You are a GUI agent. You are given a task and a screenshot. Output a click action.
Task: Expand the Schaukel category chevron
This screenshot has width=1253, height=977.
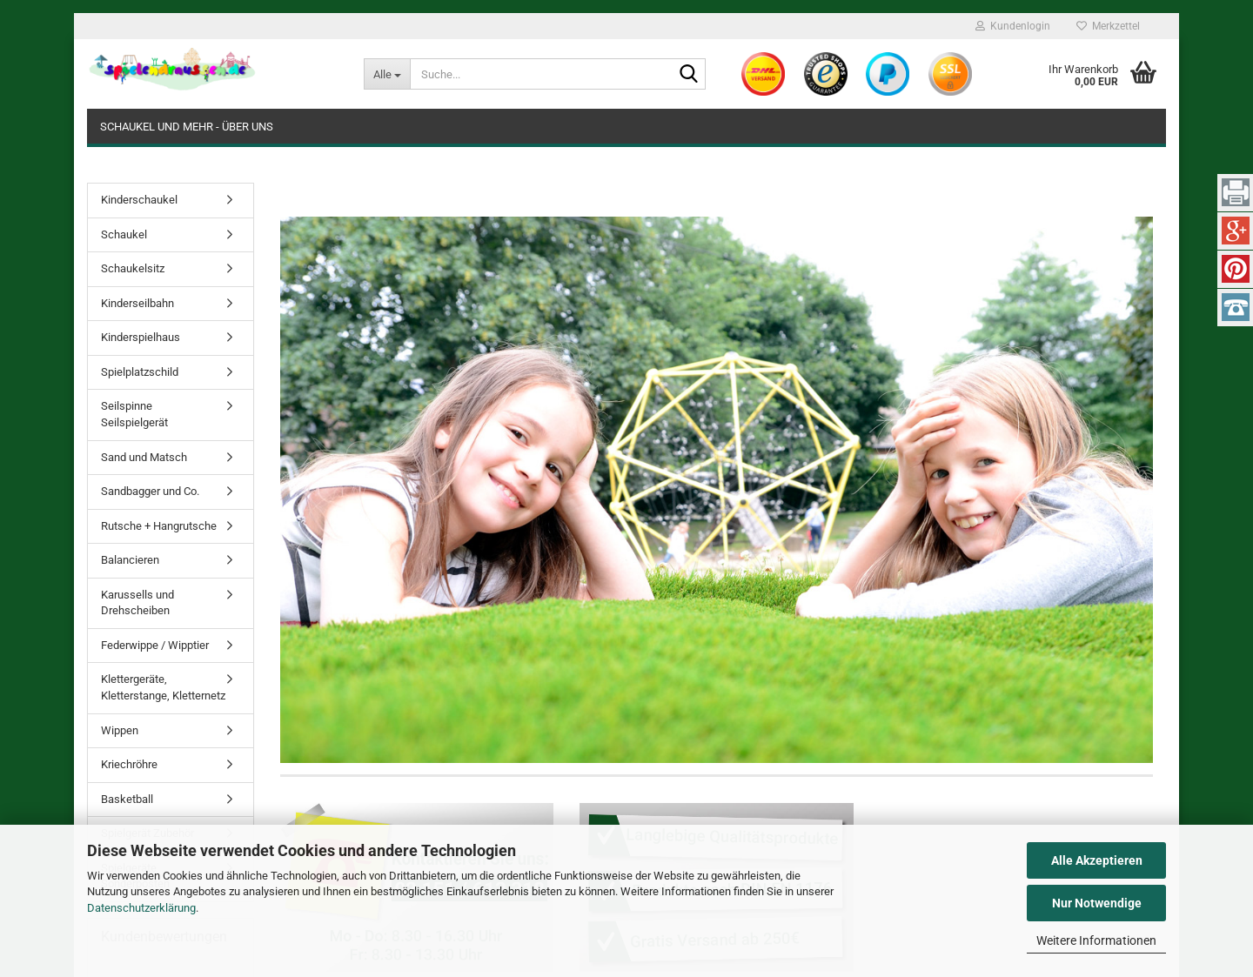(230, 235)
